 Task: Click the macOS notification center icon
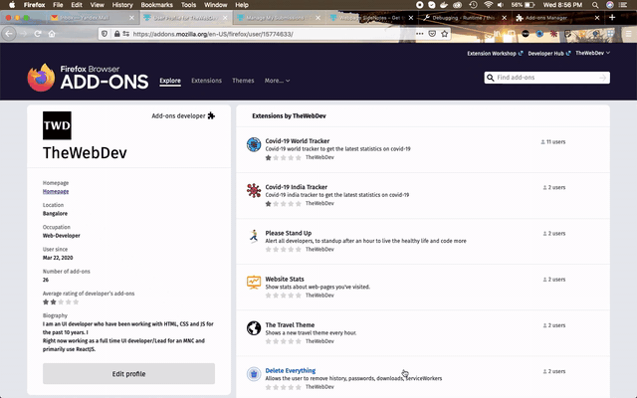(x=623, y=5)
